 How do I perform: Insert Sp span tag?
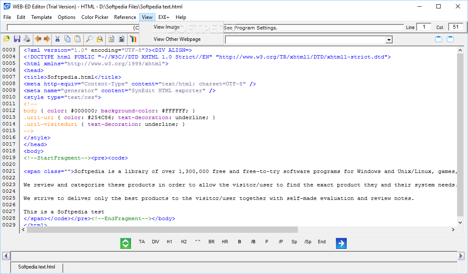point(294,242)
